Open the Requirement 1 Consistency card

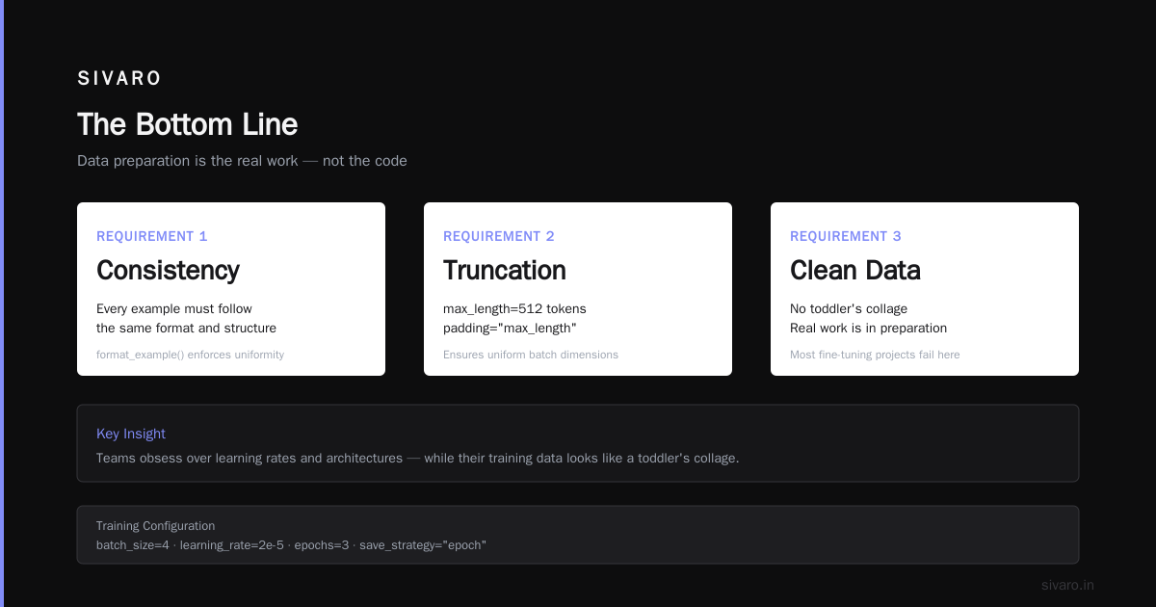[x=231, y=289]
